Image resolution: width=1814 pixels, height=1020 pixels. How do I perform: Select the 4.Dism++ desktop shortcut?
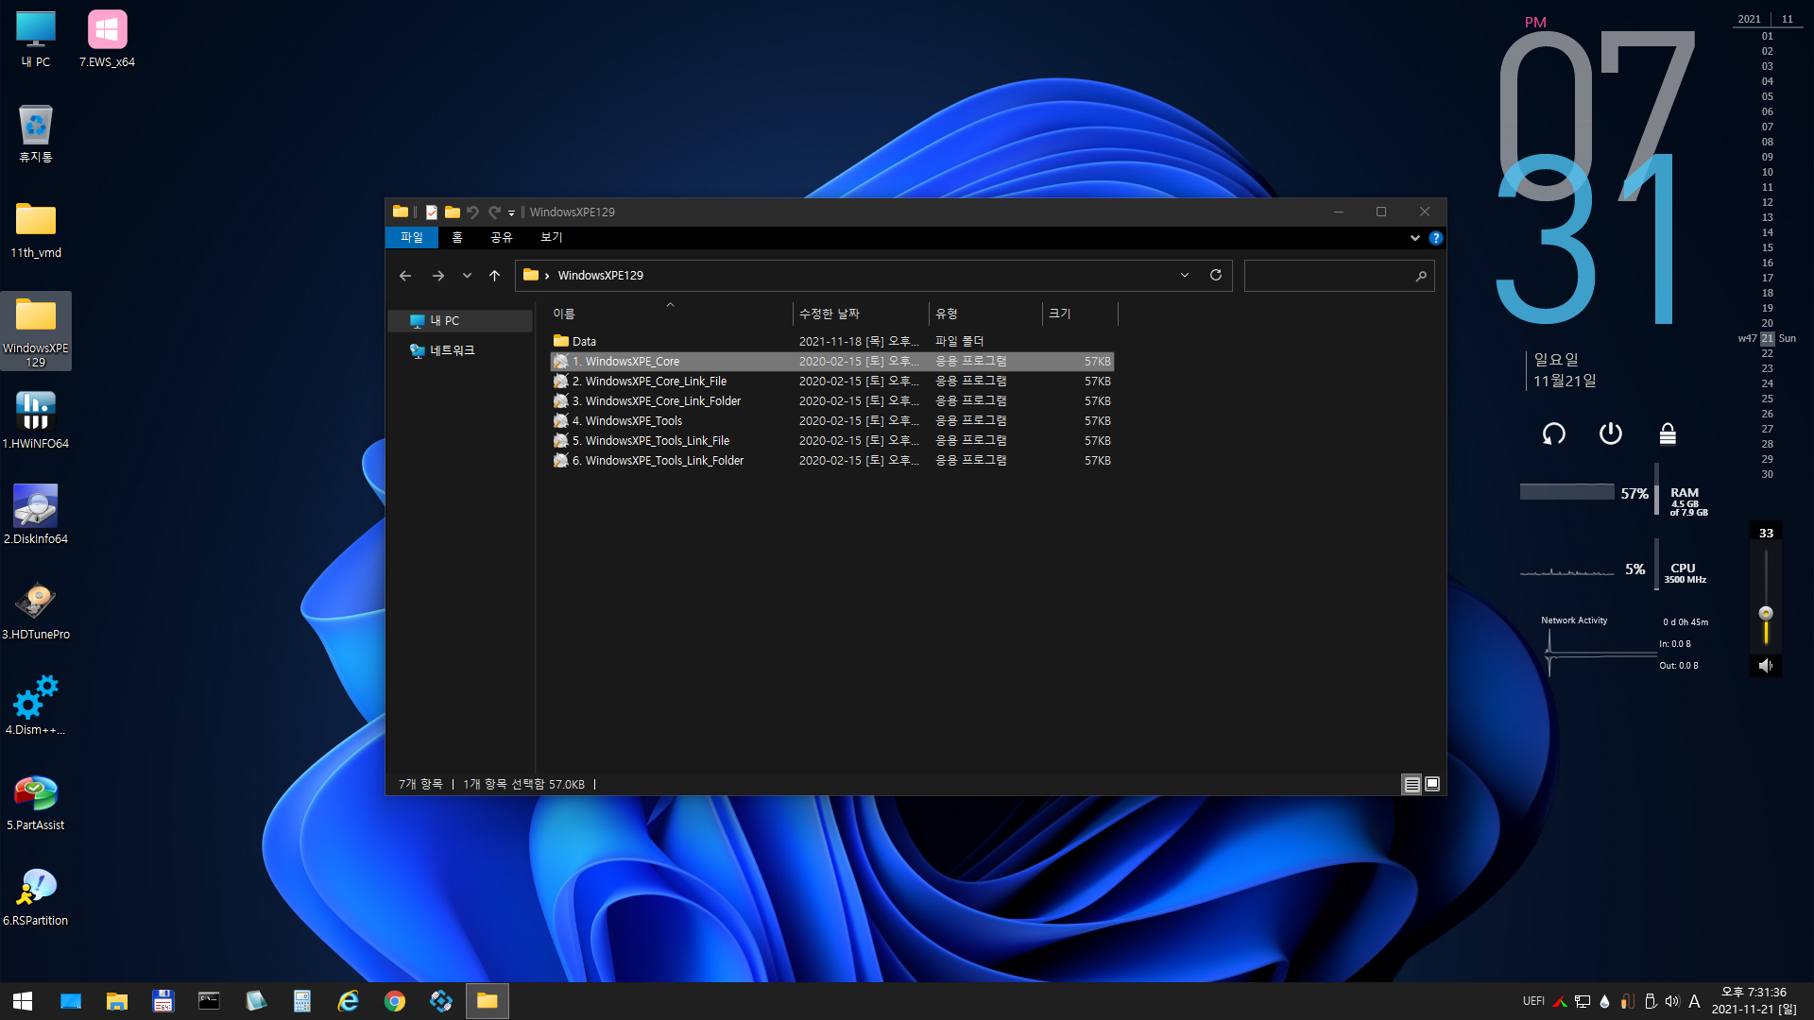pyautogui.click(x=36, y=706)
